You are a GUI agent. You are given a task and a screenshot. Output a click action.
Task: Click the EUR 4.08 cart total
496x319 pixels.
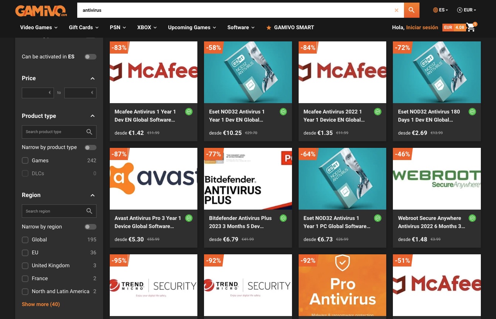pos(454,27)
